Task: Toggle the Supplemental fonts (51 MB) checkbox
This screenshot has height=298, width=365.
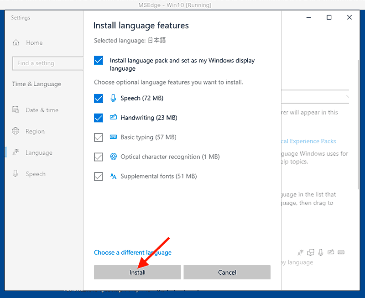Action: click(99, 177)
